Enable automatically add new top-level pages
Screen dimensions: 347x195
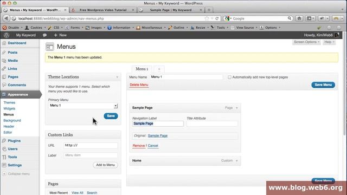pos(229,77)
